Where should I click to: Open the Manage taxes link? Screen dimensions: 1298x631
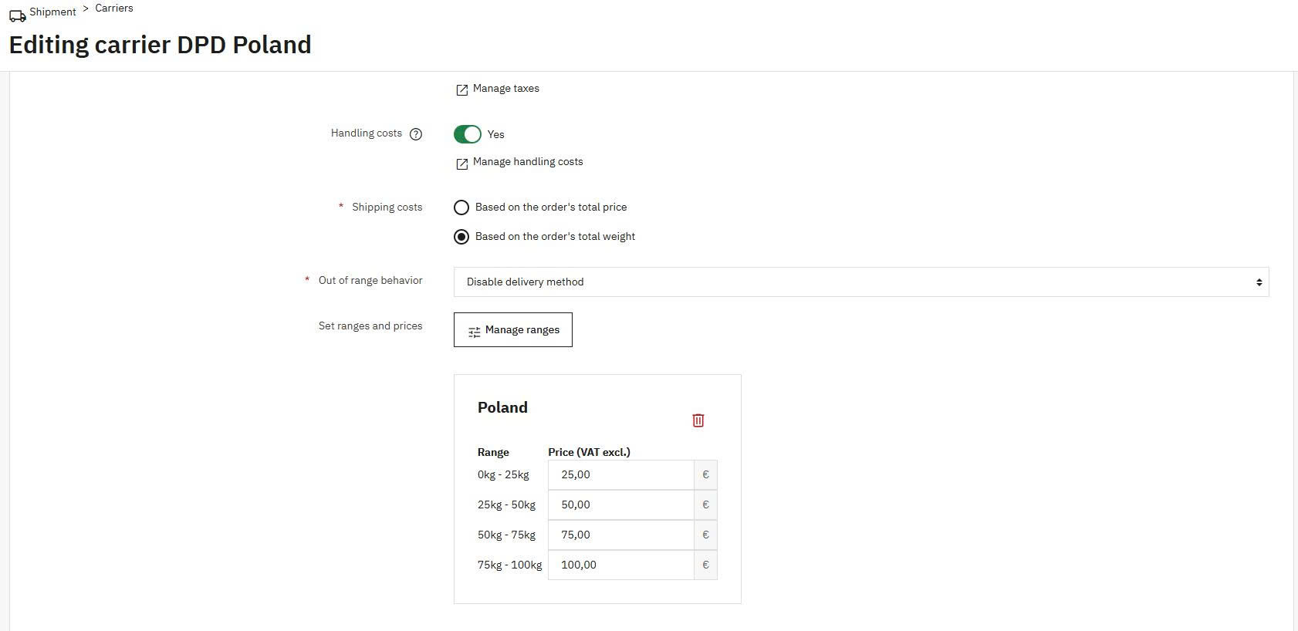click(x=505, y=89)
